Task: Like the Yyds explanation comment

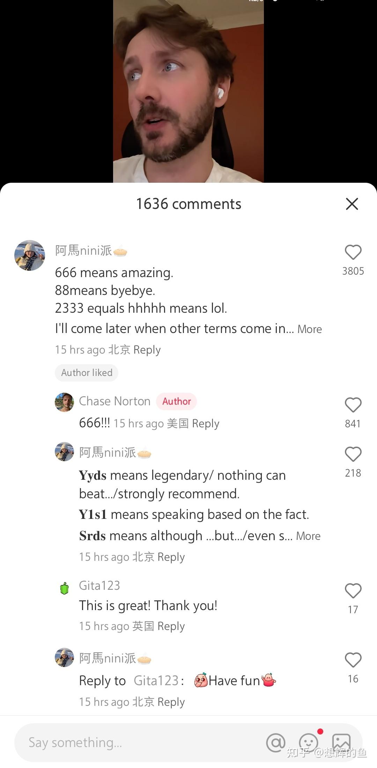Action: pos(353,454)
